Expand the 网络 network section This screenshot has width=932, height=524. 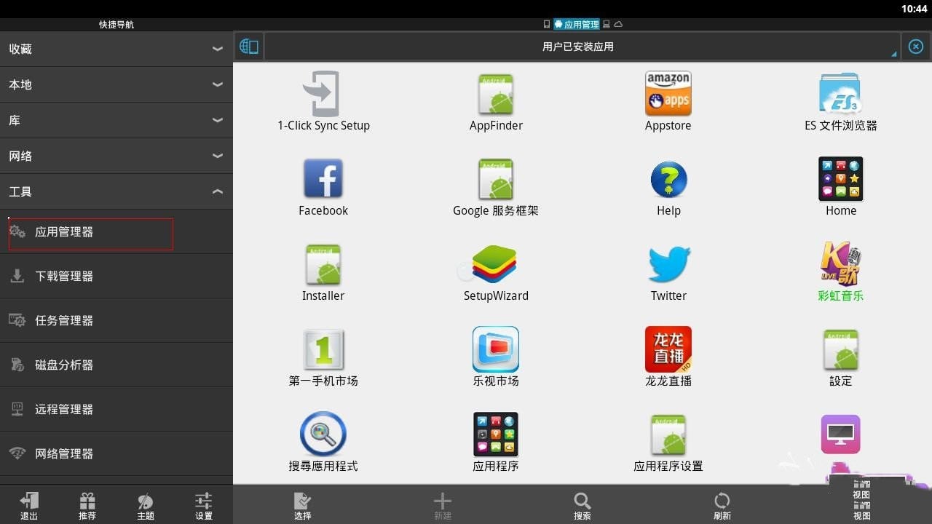click(116, 156)
